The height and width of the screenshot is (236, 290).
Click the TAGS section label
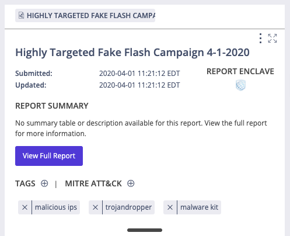point(25,183)
